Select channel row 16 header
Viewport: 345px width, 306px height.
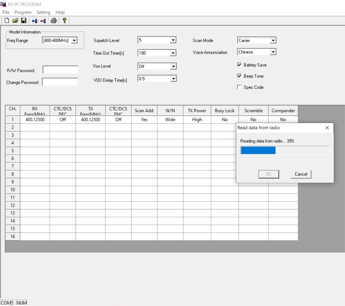[12, 236]
